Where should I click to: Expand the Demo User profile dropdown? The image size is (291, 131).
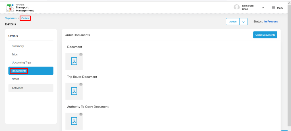click(x=263, y=8)
